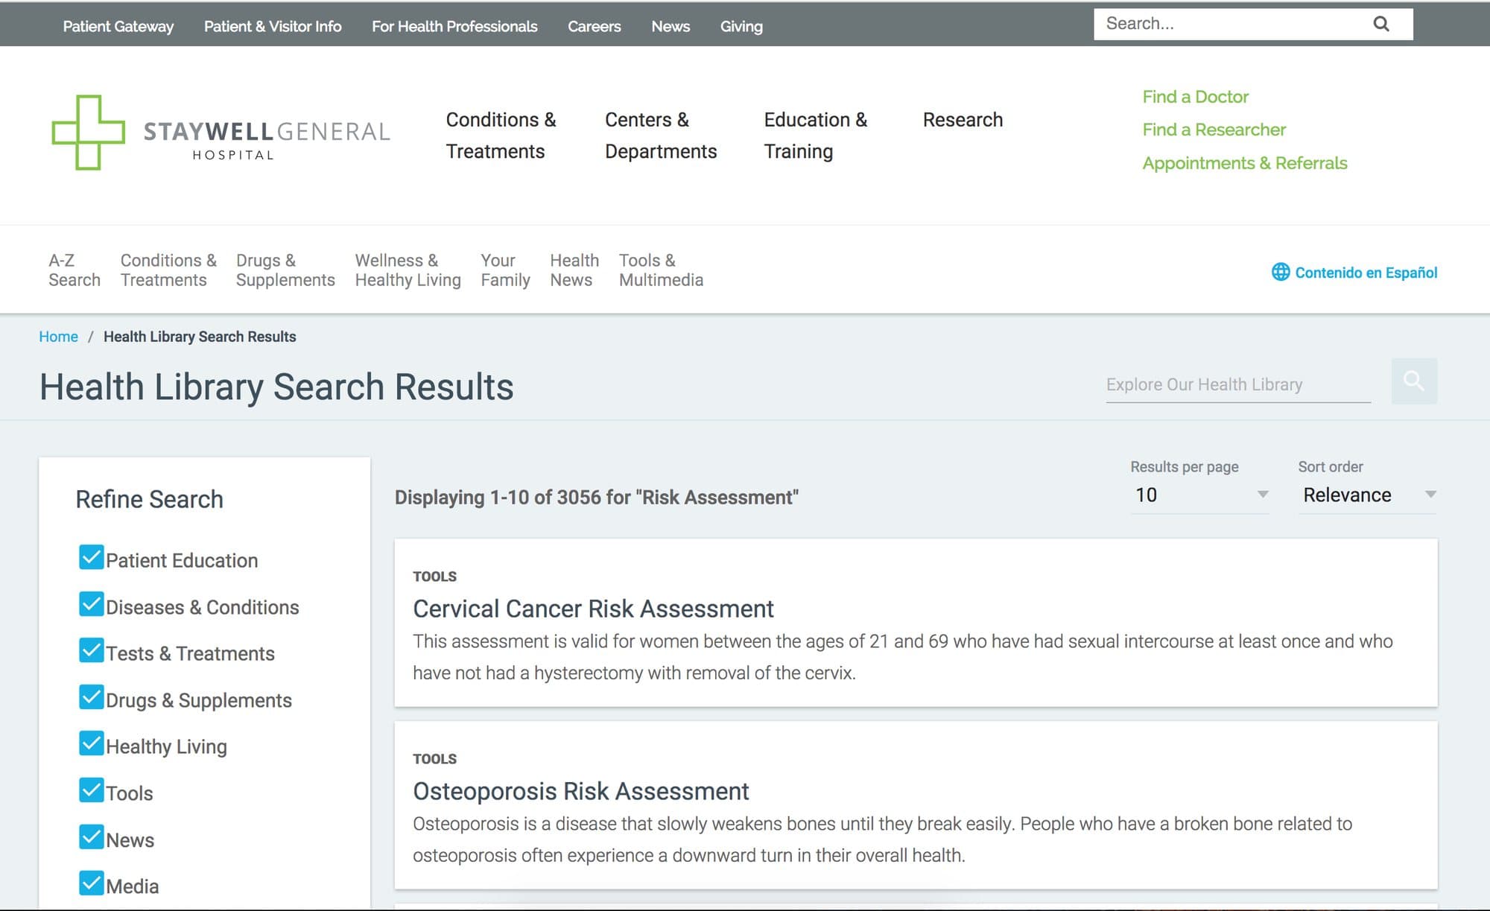The width and height of the screenshot is (1490, 911).
Task: Click the globe icon beside Contenido en Español
Action: pyautogui.click(x=1280, y=272)
